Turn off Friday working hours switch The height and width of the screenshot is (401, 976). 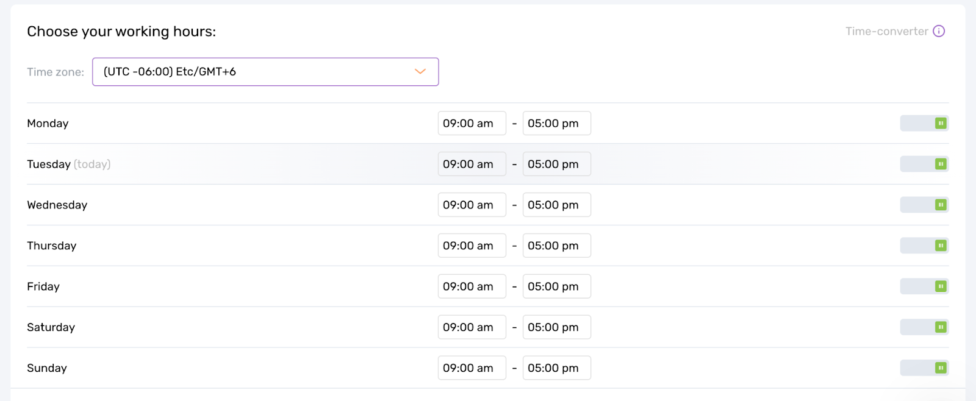(x=924, y=286)
